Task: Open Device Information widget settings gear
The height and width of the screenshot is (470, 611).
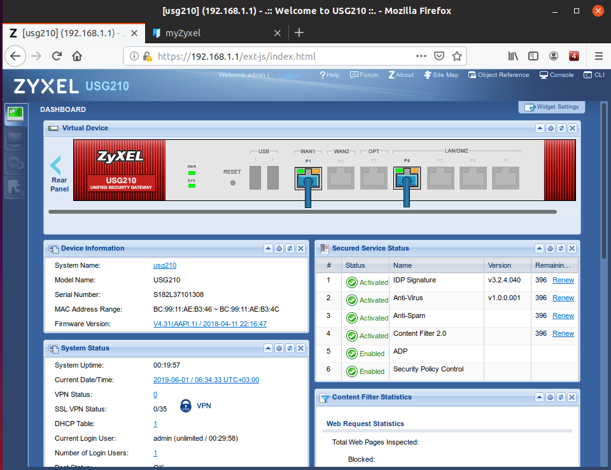Action: point(279,249)
